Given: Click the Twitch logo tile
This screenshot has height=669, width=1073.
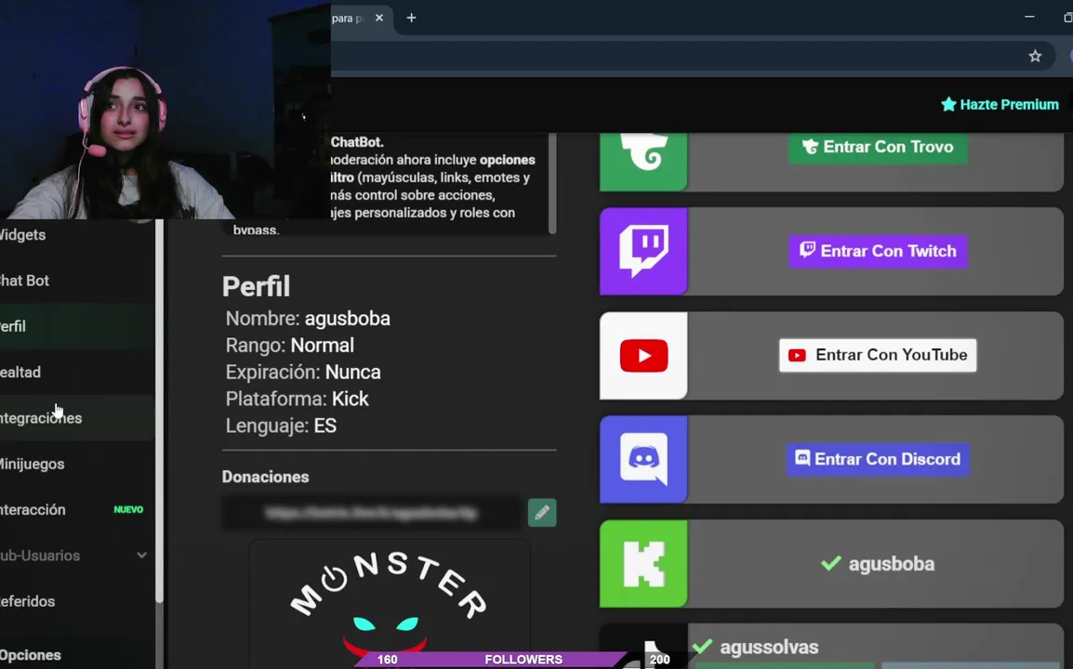Looking at the screenshot, I should (x=643, y=251).
